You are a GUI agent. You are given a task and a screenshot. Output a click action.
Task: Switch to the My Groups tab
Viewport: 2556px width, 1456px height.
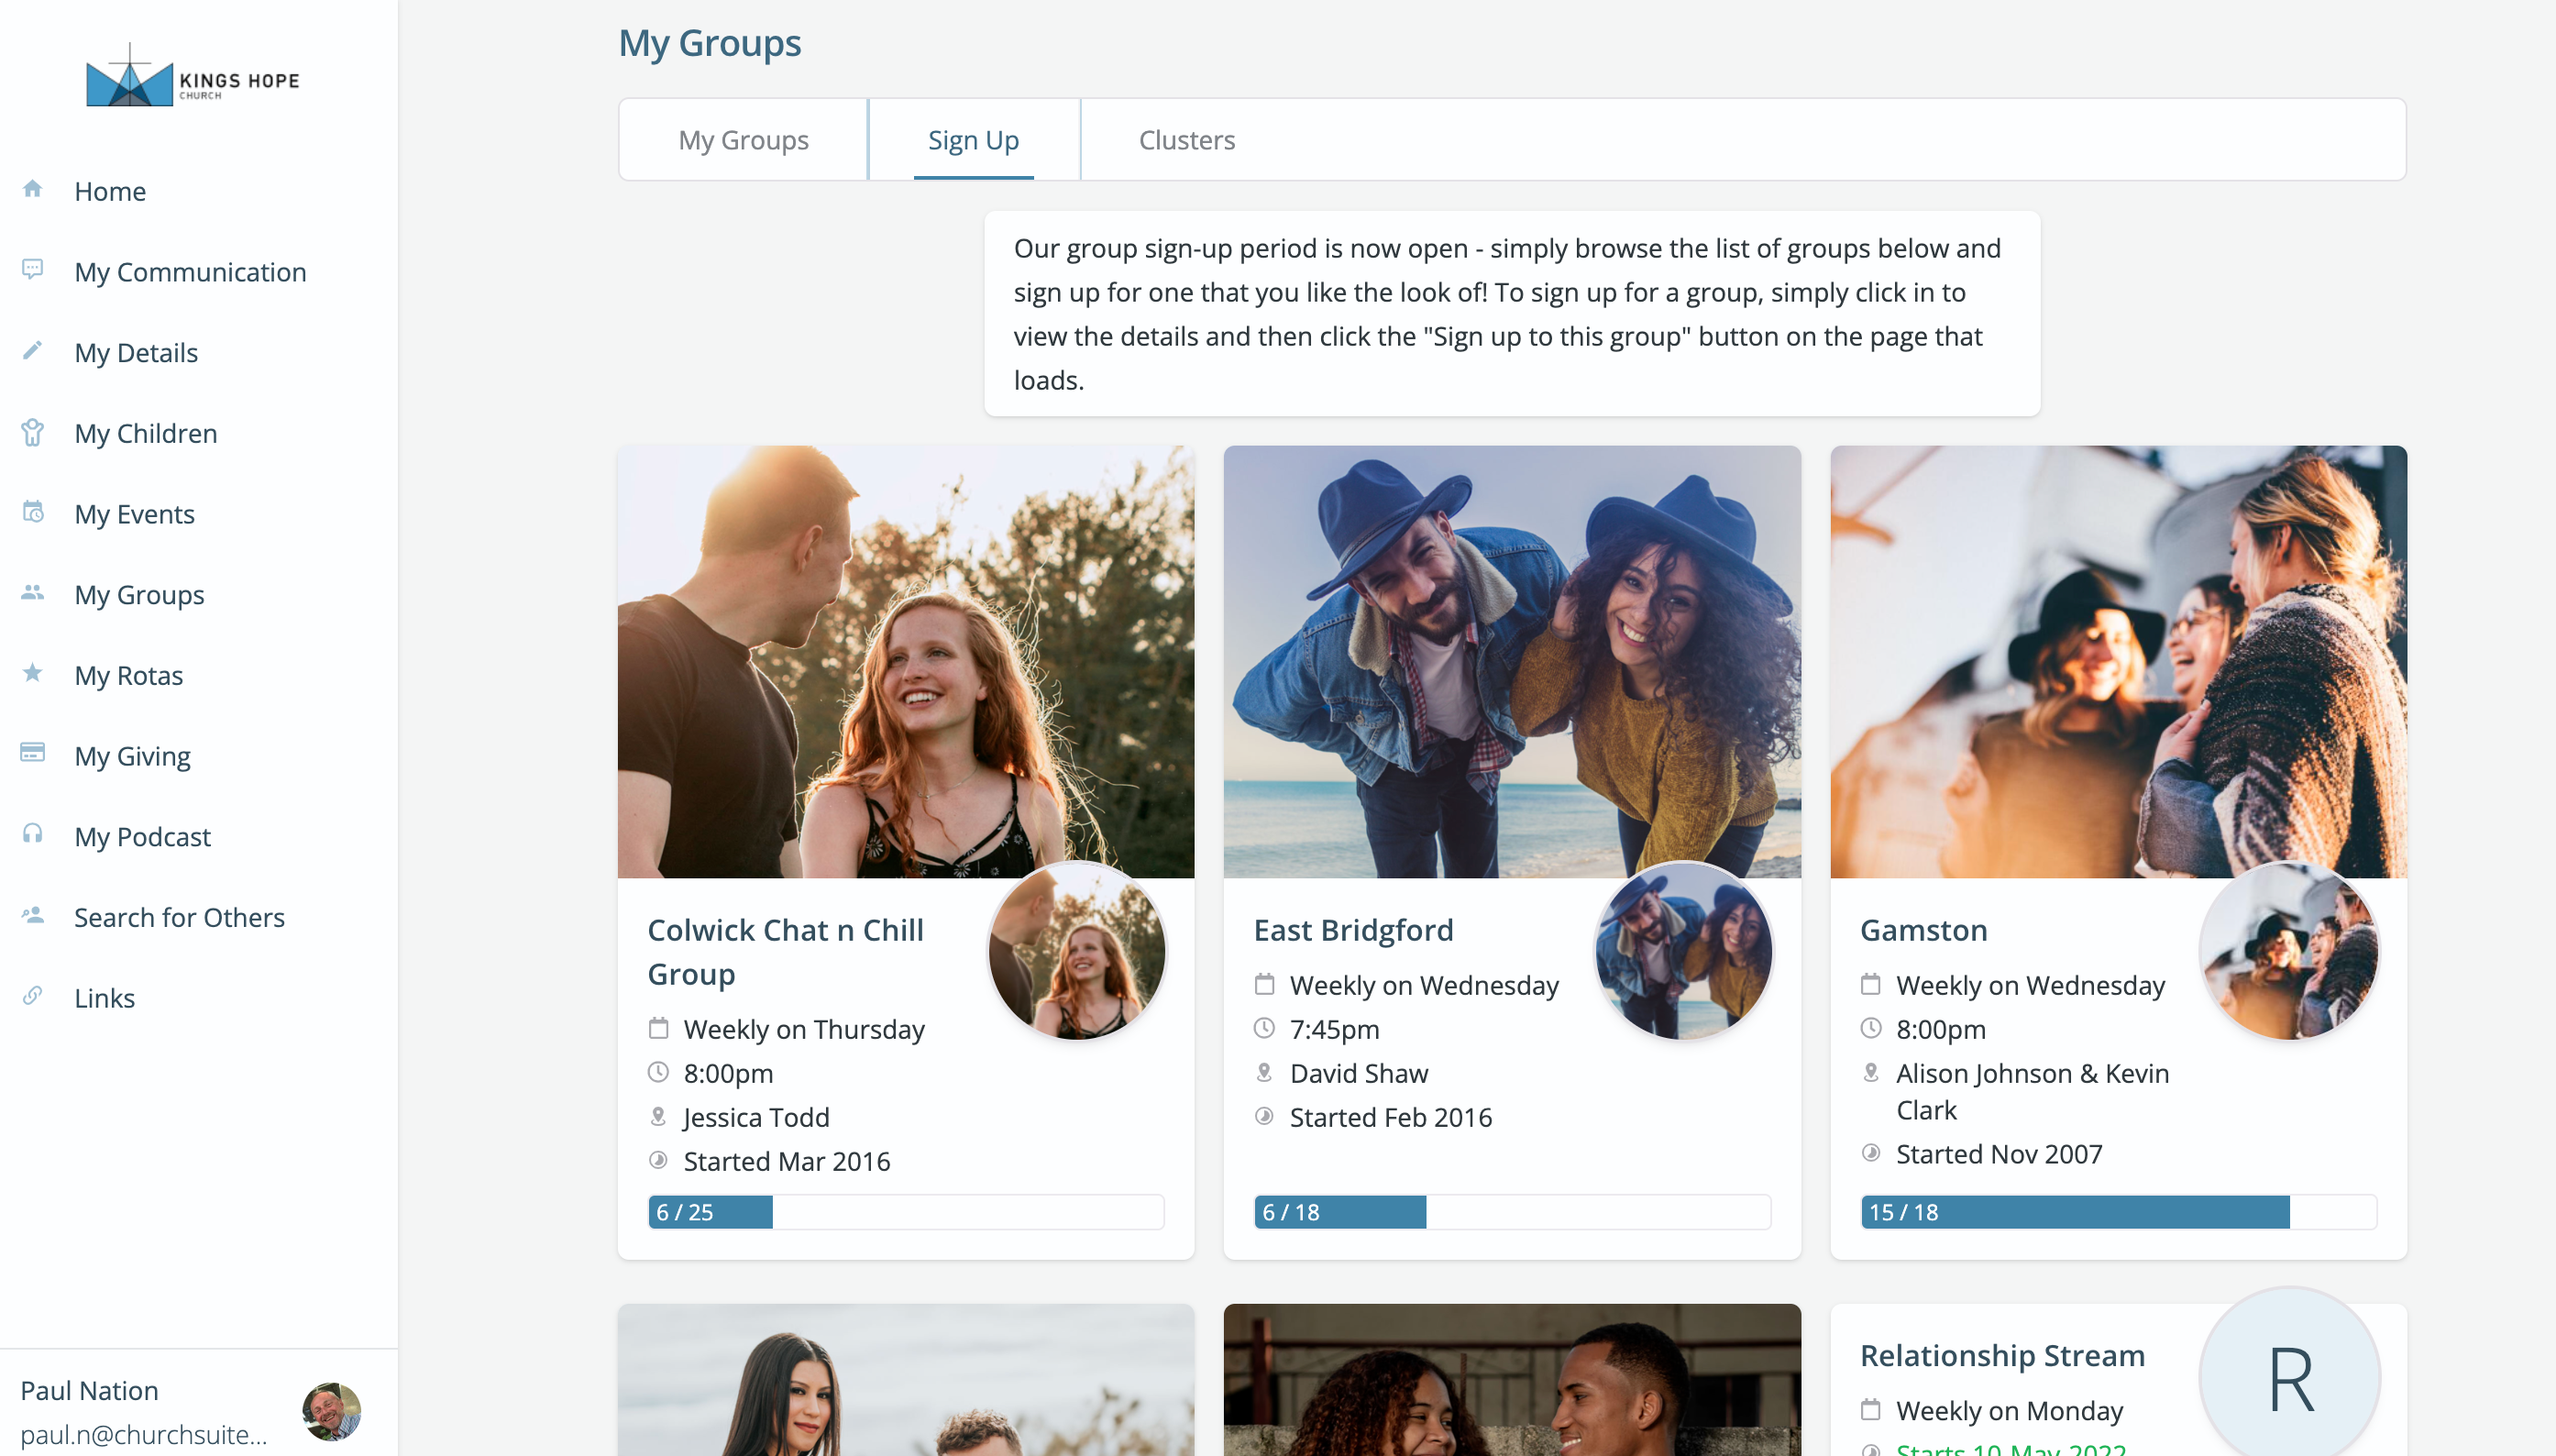point(744,140)
